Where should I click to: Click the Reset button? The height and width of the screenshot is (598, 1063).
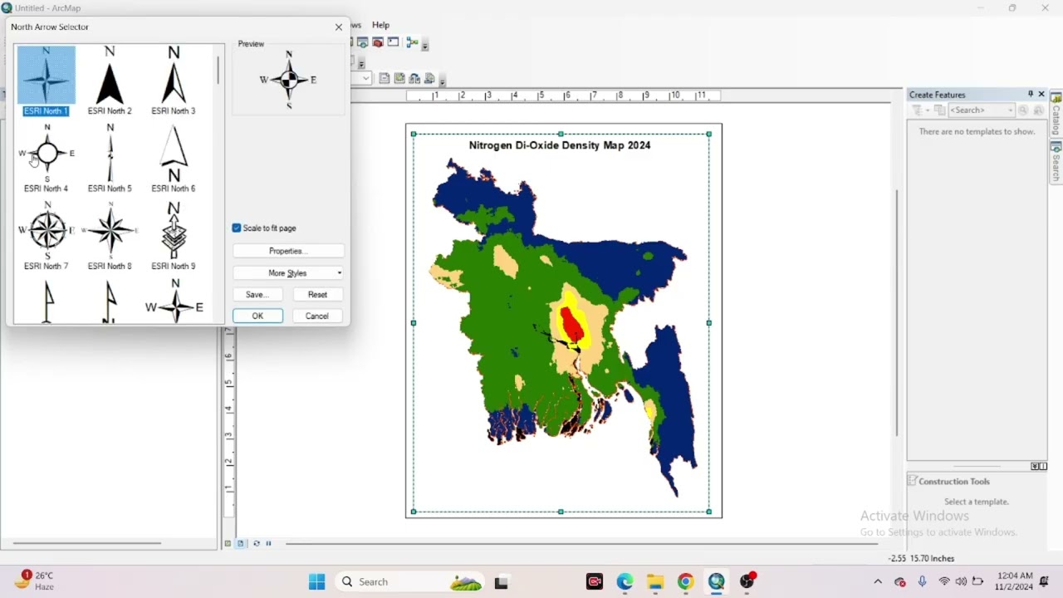(x=317, y=295)
